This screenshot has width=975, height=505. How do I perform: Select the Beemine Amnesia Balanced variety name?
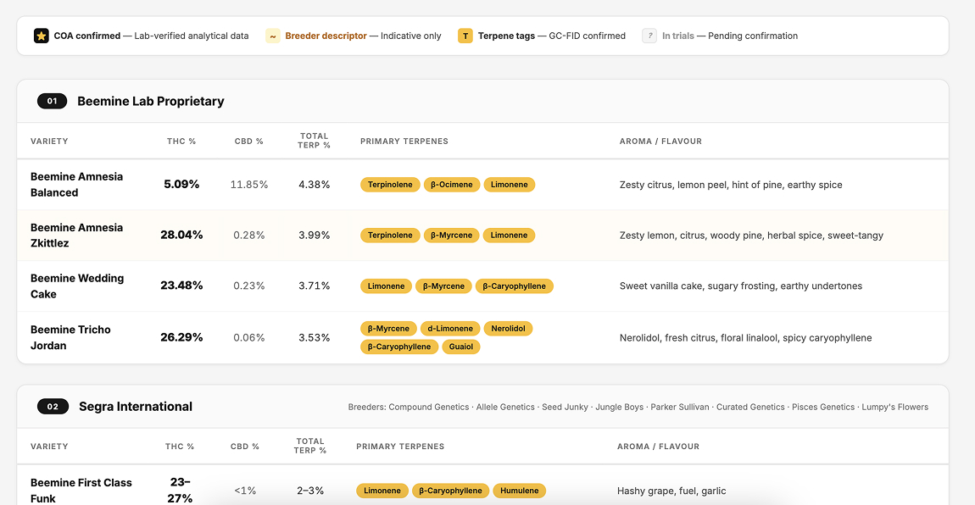76,185
